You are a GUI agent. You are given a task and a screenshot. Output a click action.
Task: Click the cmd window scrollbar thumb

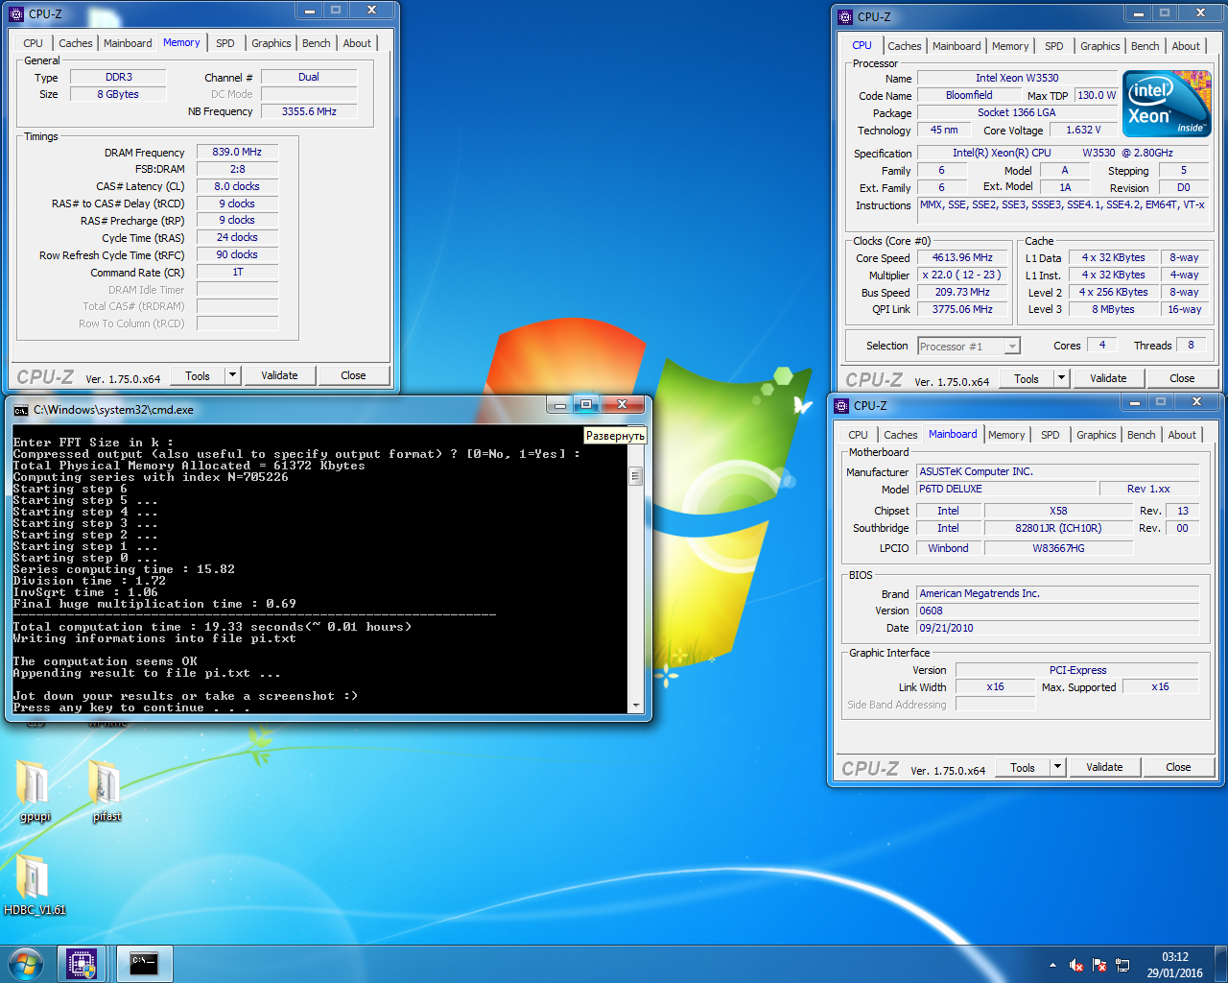635,476
